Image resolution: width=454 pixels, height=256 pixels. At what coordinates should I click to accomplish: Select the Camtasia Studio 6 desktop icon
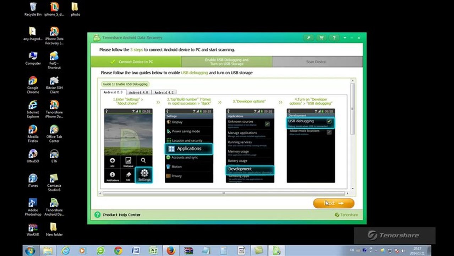pos(54,182)
